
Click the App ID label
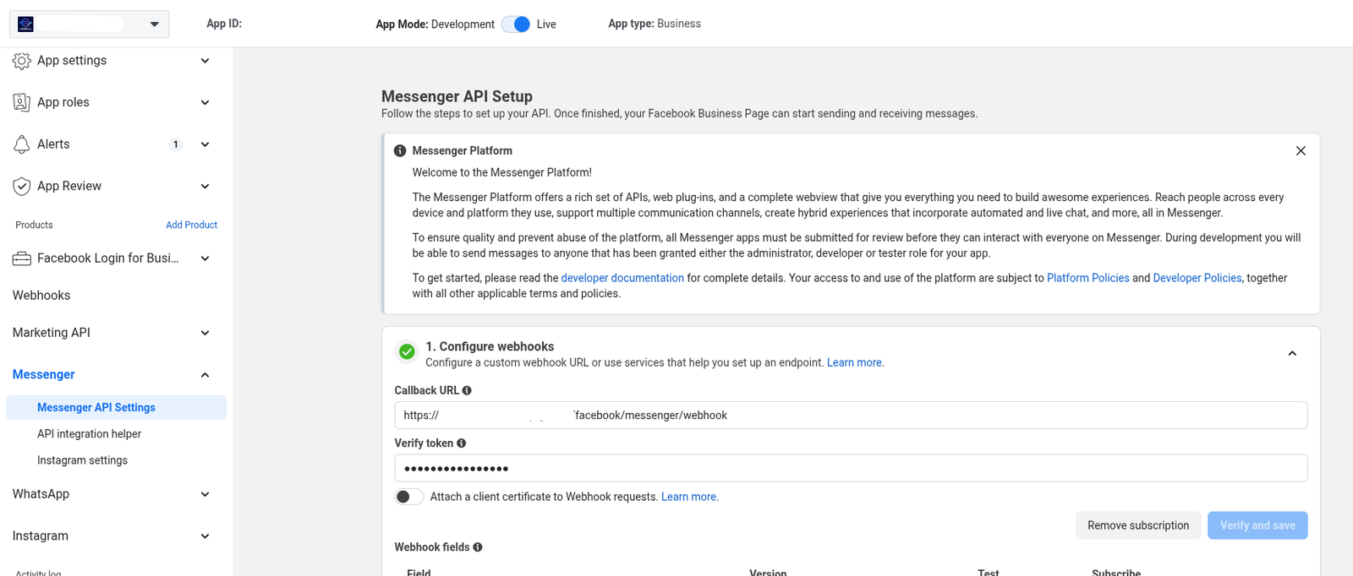(224, 24)
